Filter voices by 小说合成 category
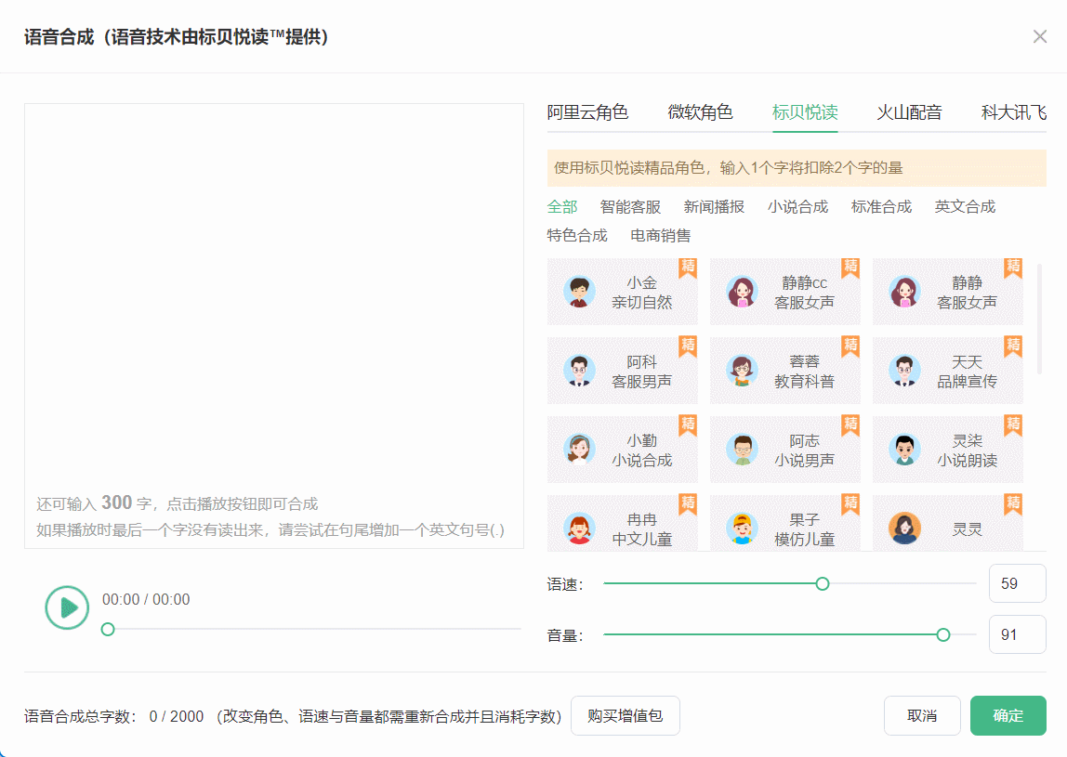The width and height of the screenshot is (1067, 757). point(798,207)
